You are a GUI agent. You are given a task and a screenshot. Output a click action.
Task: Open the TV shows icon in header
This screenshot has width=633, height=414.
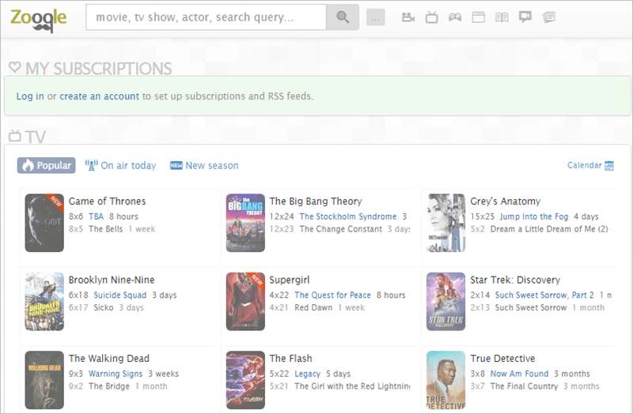point(431,17)
